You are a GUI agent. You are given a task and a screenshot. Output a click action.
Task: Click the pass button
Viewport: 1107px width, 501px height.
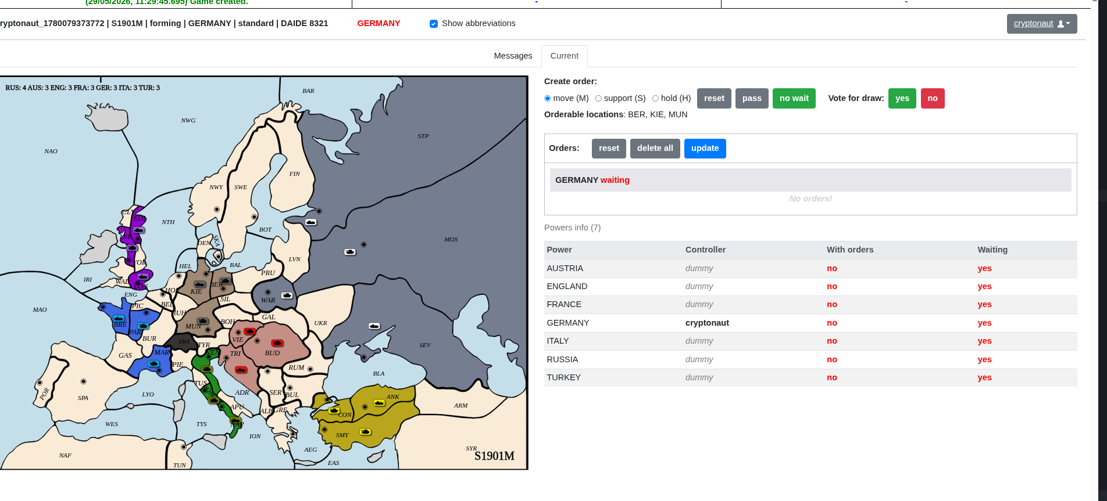point(752,98)
